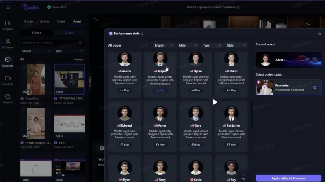Click the camera snapshot icon
325x182 pixels.
pos(101,148)
